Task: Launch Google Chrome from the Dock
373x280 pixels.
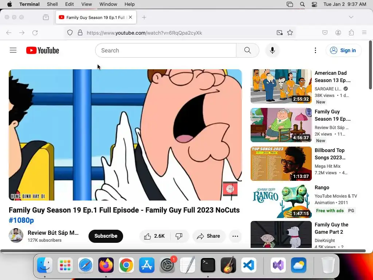Action: coord(126,265)
